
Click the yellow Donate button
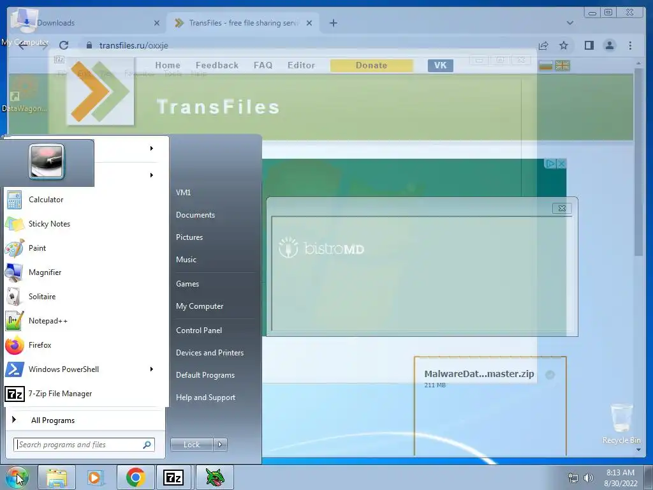tap(372, 66)
